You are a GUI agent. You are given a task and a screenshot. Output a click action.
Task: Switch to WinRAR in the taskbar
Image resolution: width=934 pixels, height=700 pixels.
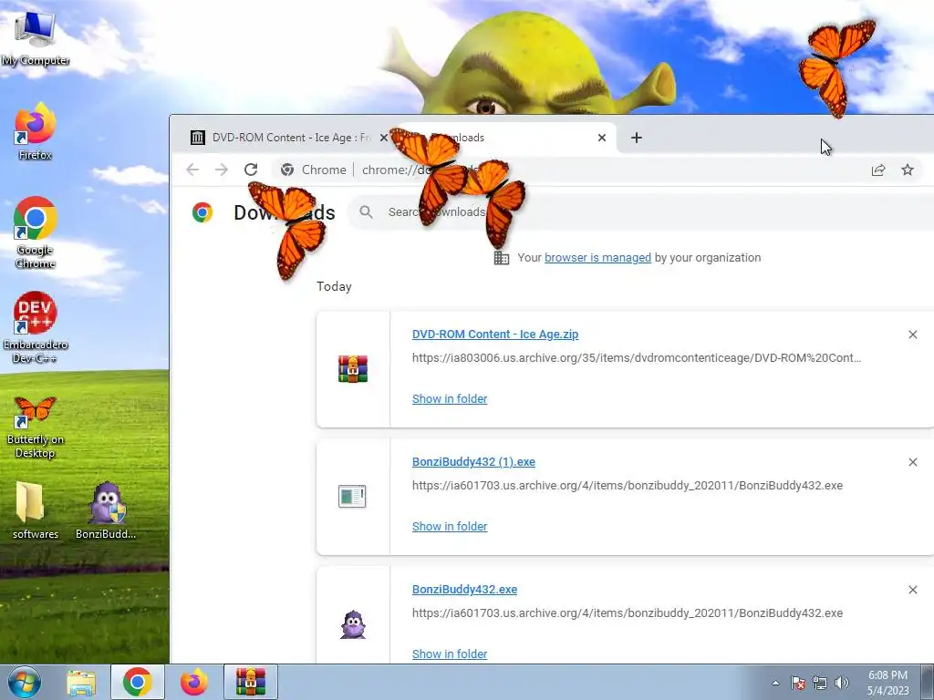[x=251, y=682]
